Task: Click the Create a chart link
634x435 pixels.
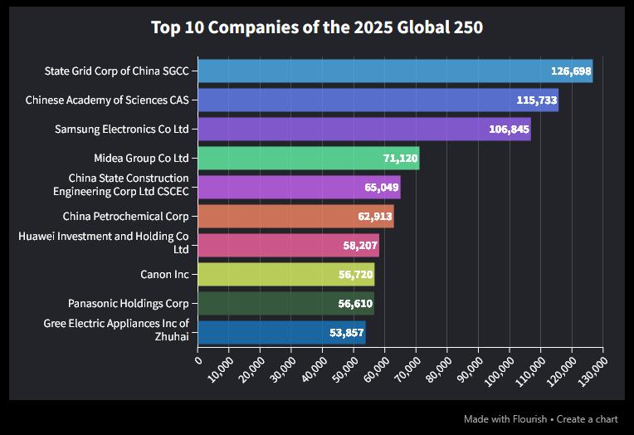Action: coord(588,419)
